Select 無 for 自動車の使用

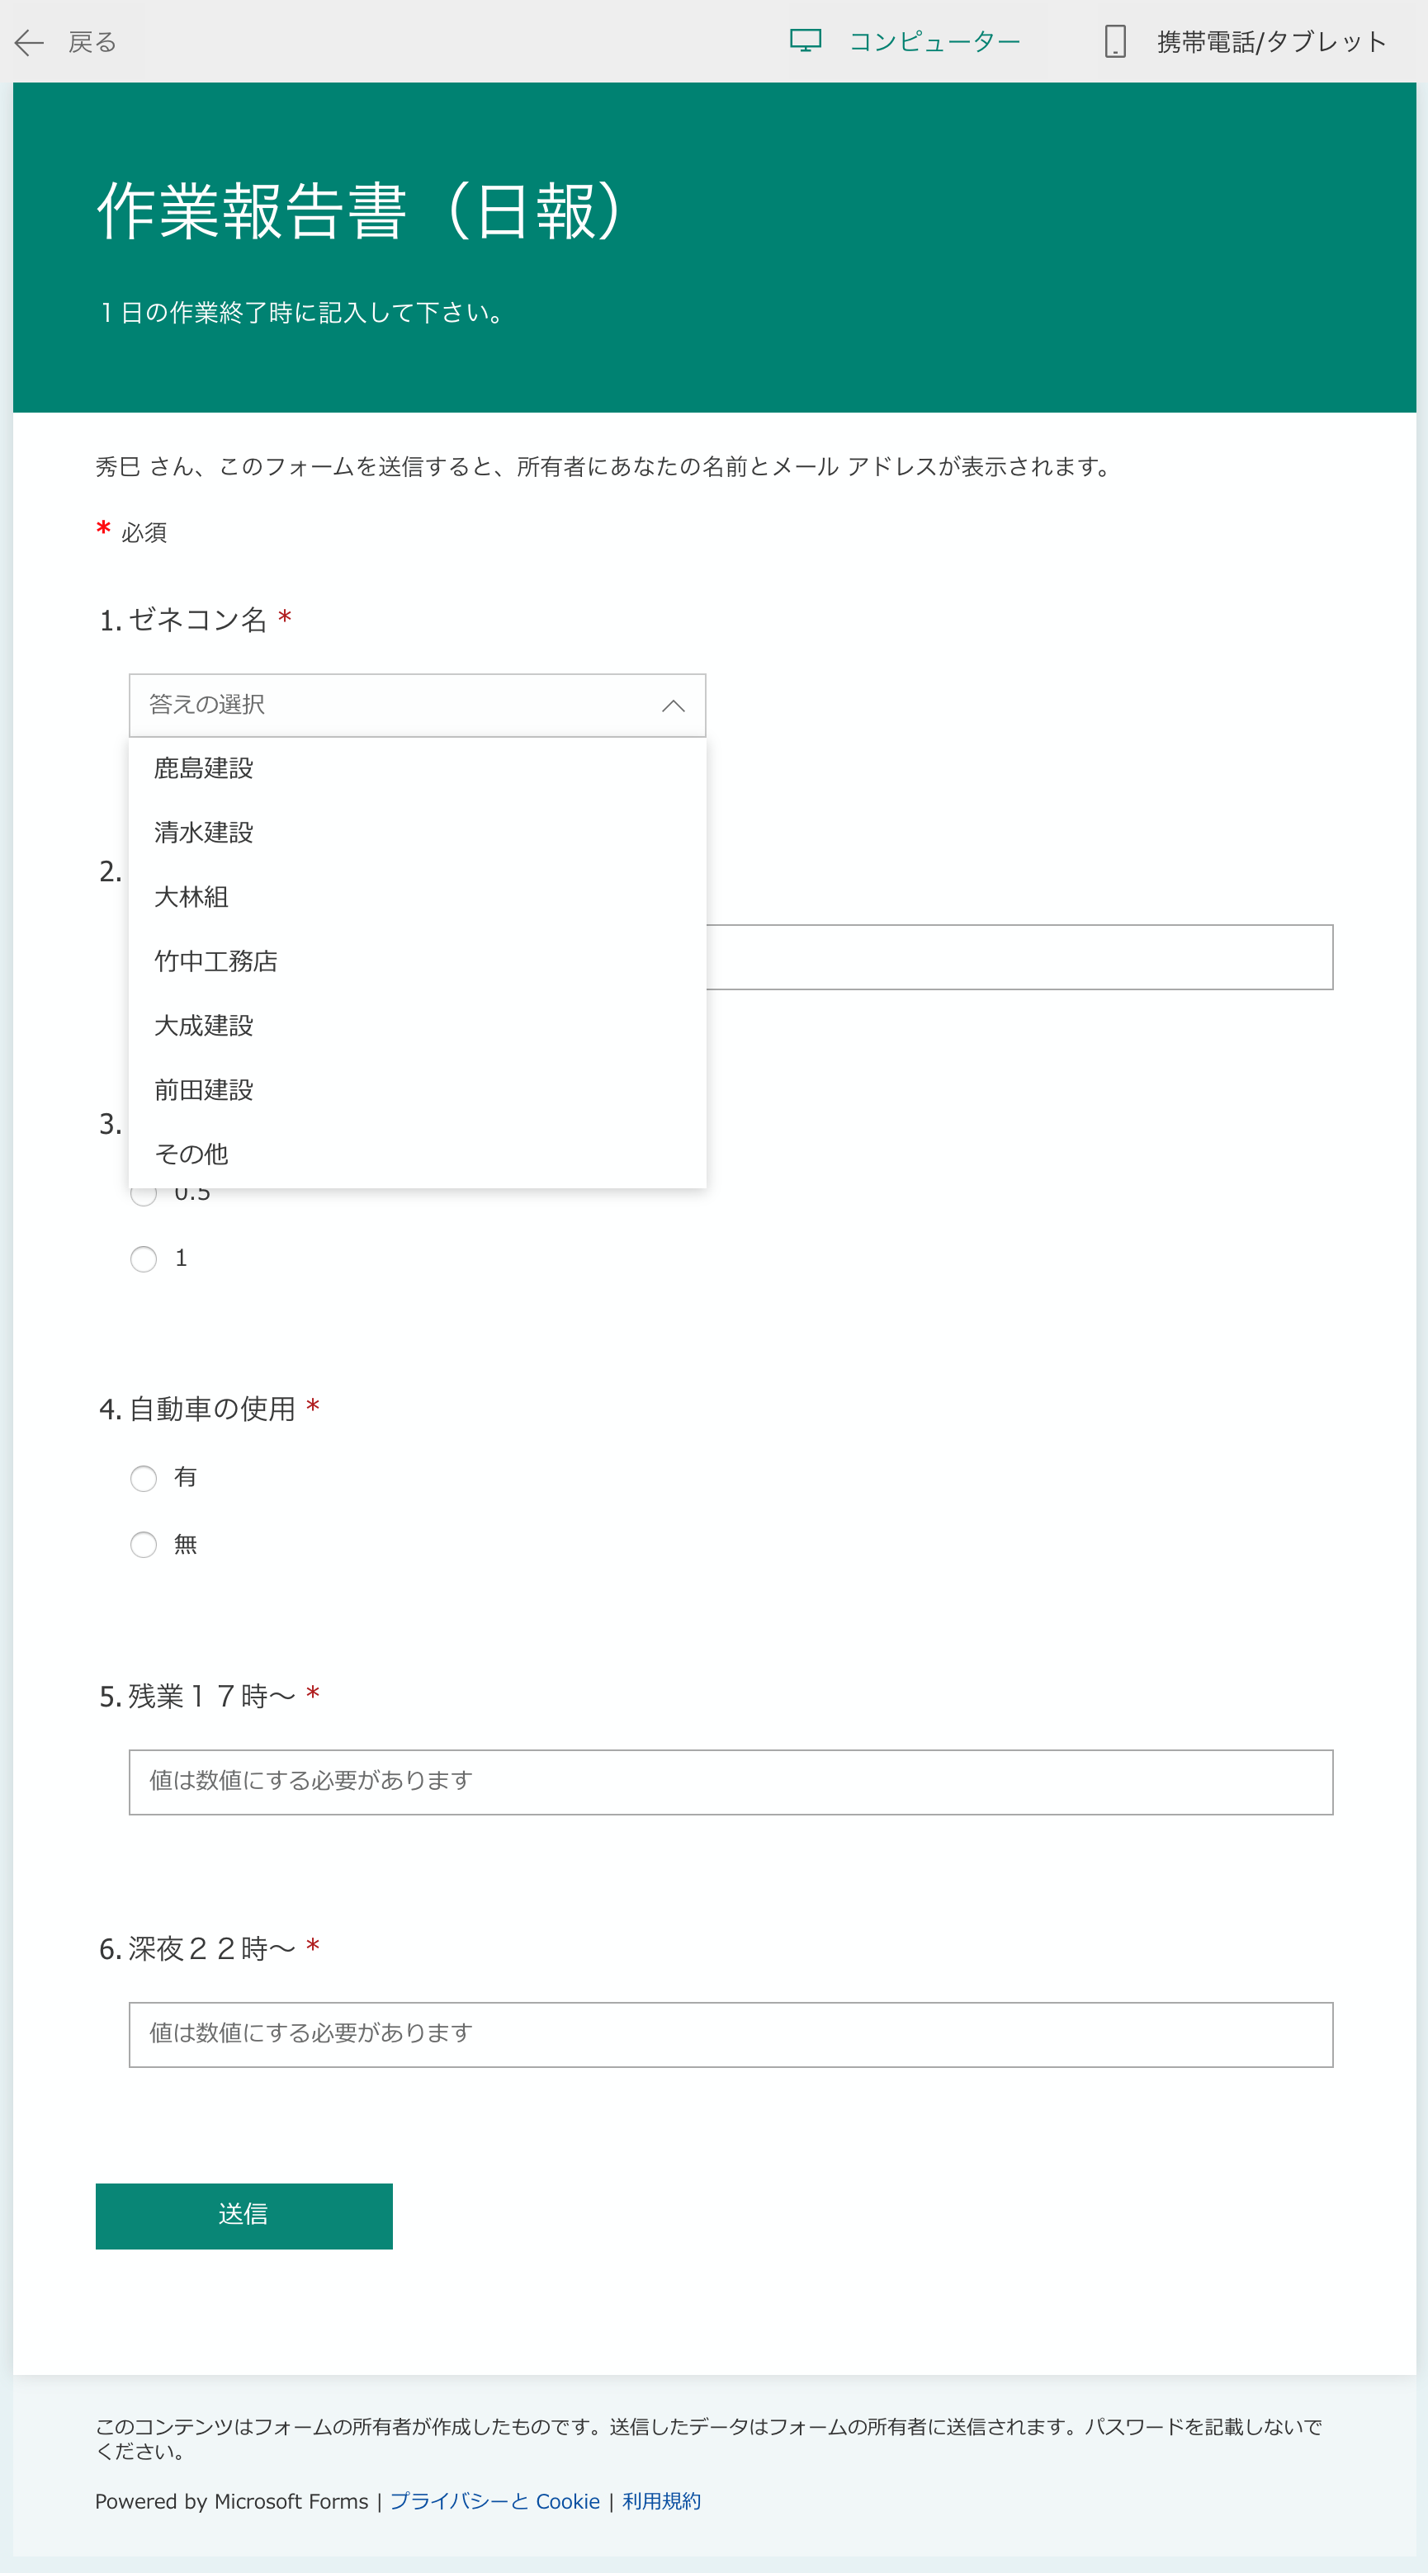point(144,1545)
